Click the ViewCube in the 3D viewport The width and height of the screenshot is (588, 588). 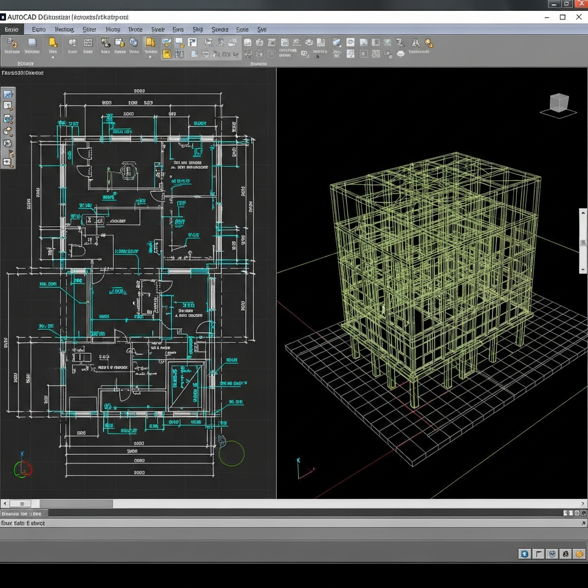pos(559,103)
